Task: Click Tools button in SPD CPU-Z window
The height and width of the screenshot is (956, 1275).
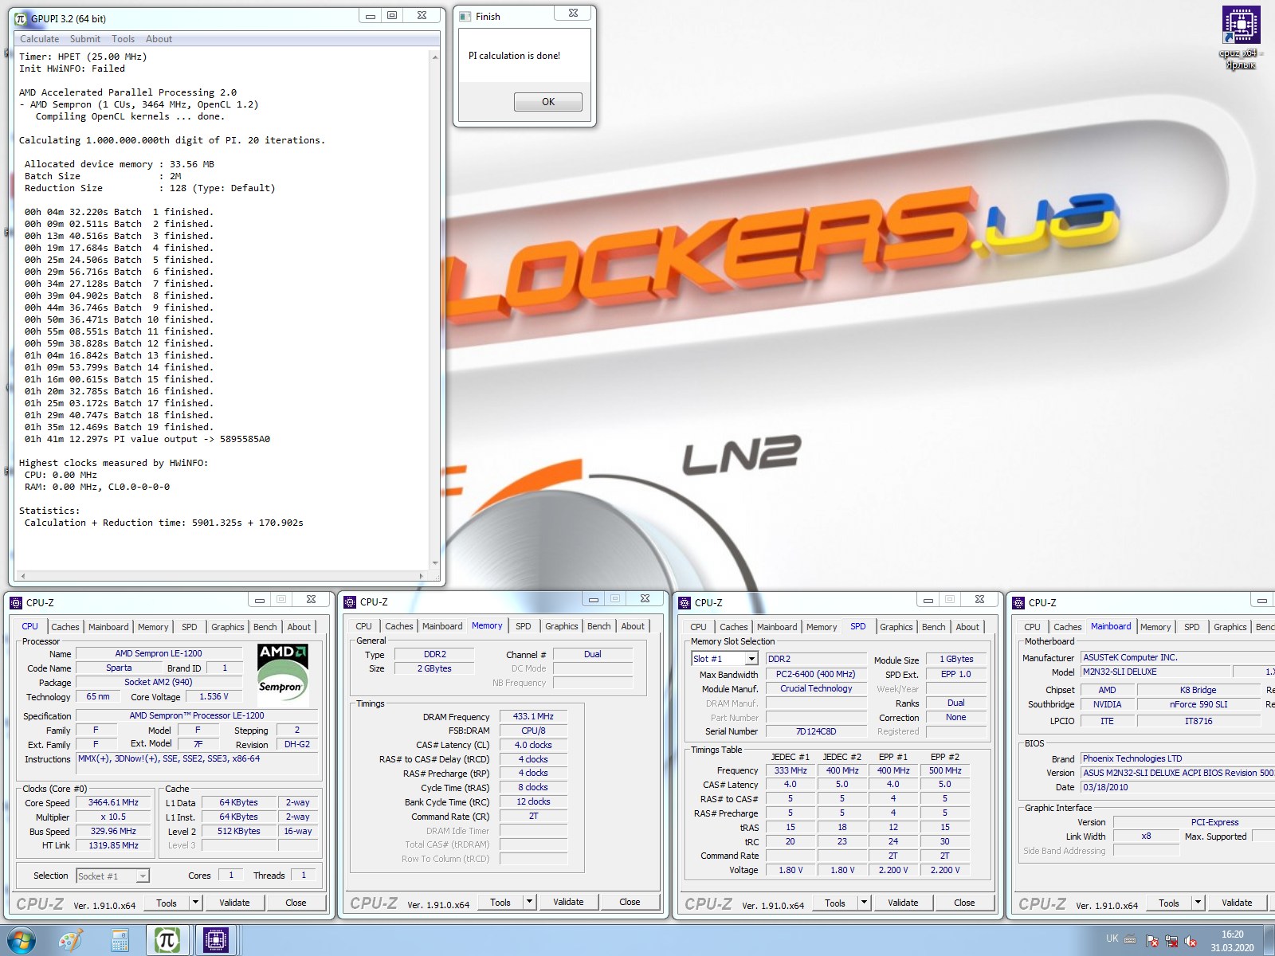Action: pyautogui.click(x=835, y=903)
